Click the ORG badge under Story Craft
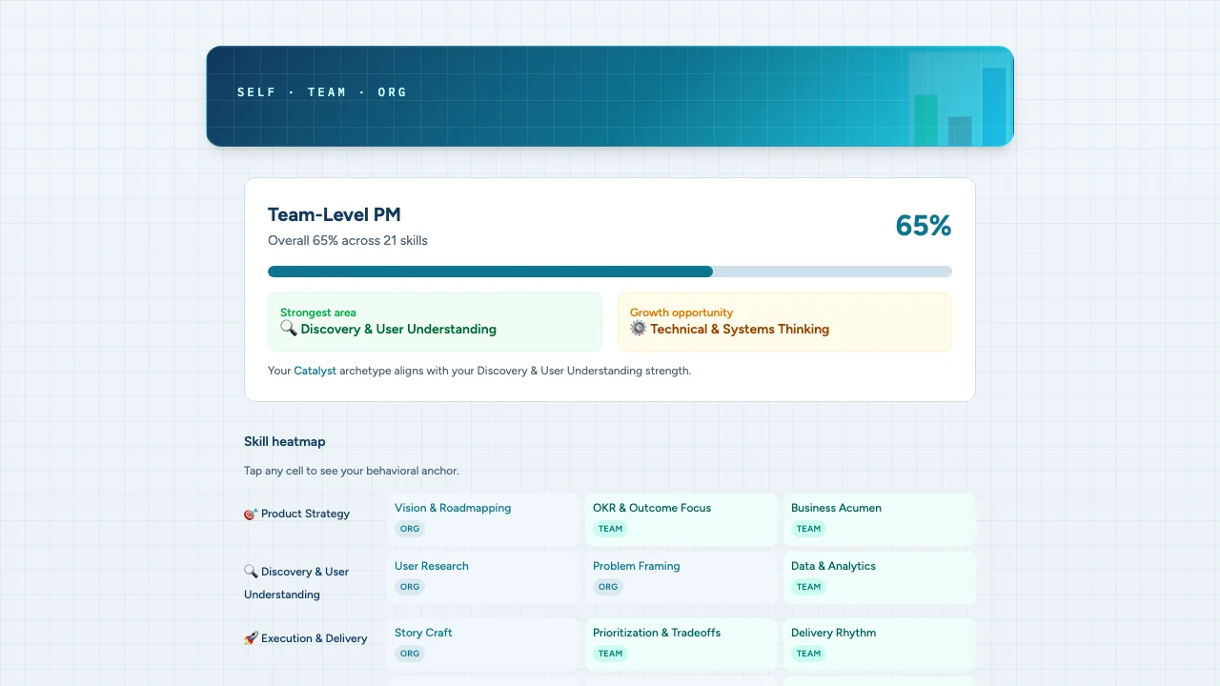Screen dimensions: 1220x686 pyautogui.click(x=410, y=654)
